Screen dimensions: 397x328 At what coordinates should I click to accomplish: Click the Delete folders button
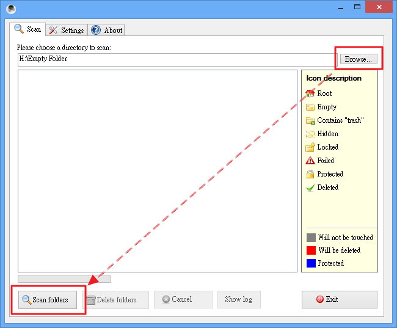click(116, 299)
